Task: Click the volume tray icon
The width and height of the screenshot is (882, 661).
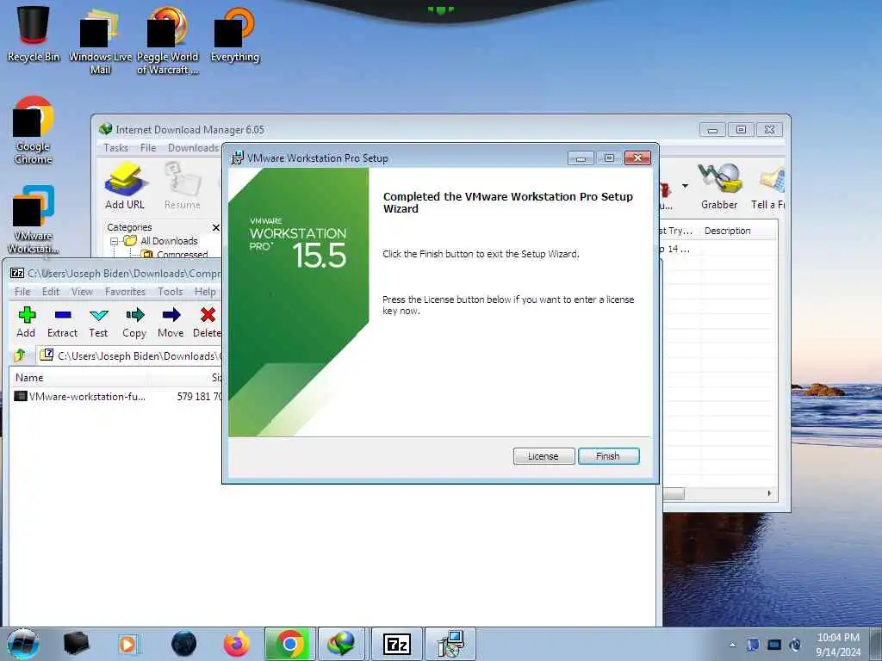Action: (795, 645)
